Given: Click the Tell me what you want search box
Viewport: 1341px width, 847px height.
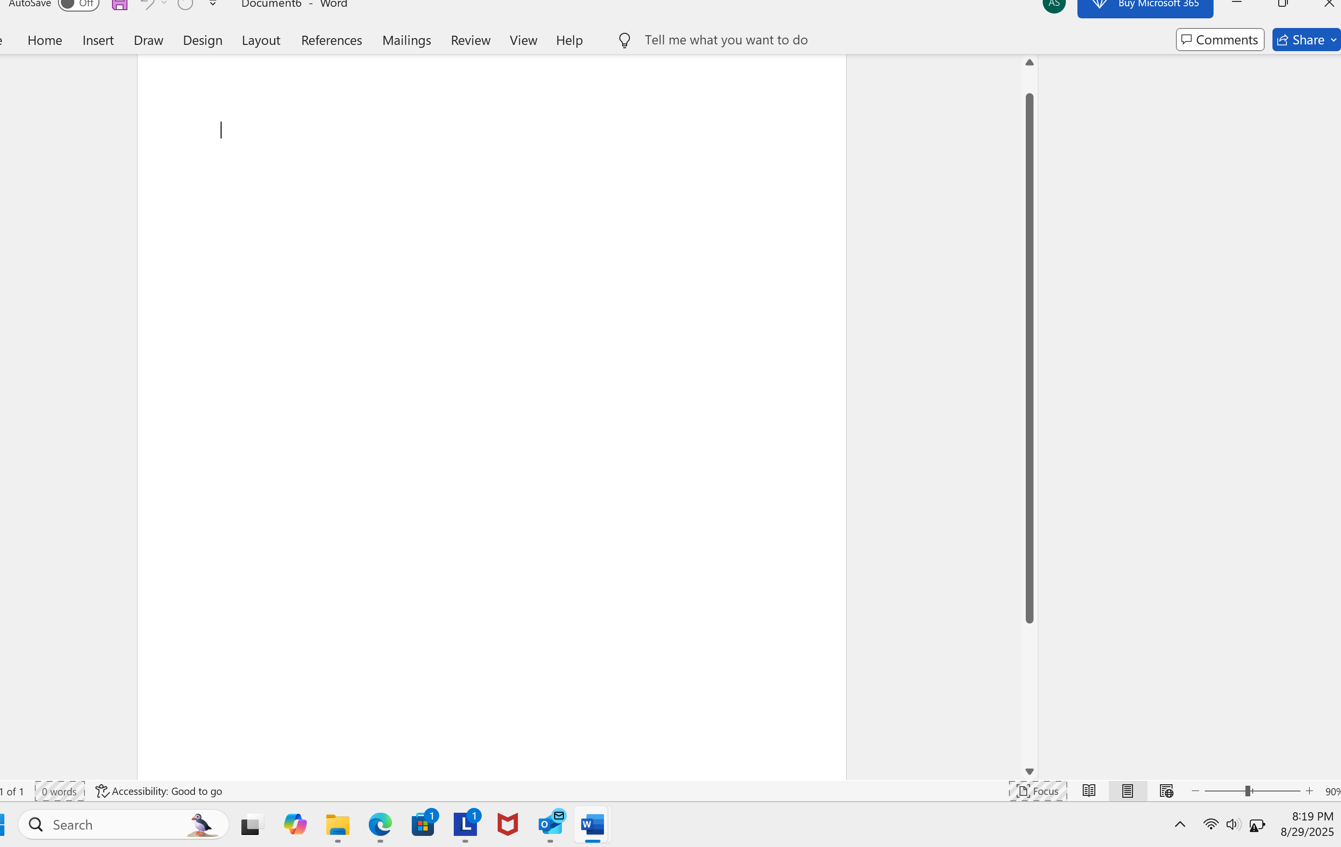Looking at the screenshot, I should (x=726, y=40).
